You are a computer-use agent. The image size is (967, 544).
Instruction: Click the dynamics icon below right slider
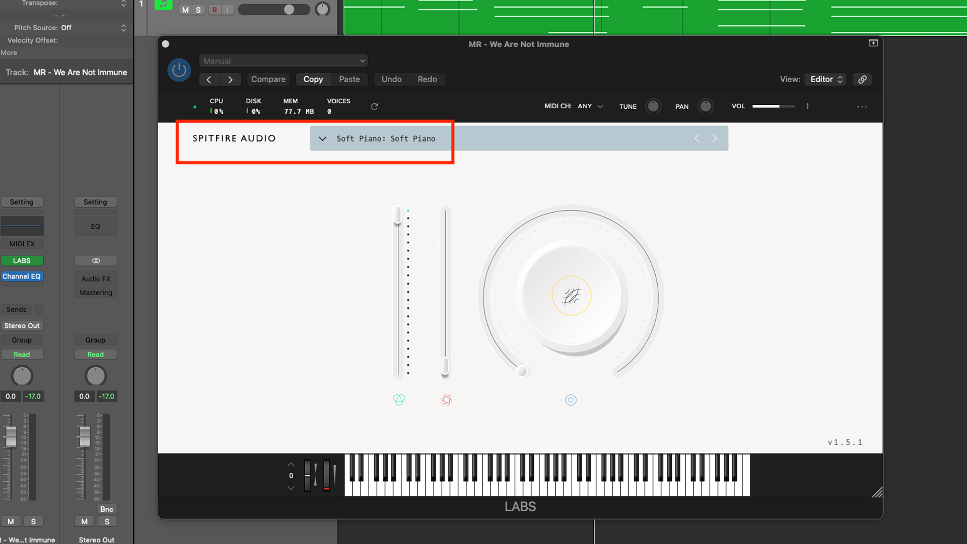447,400
